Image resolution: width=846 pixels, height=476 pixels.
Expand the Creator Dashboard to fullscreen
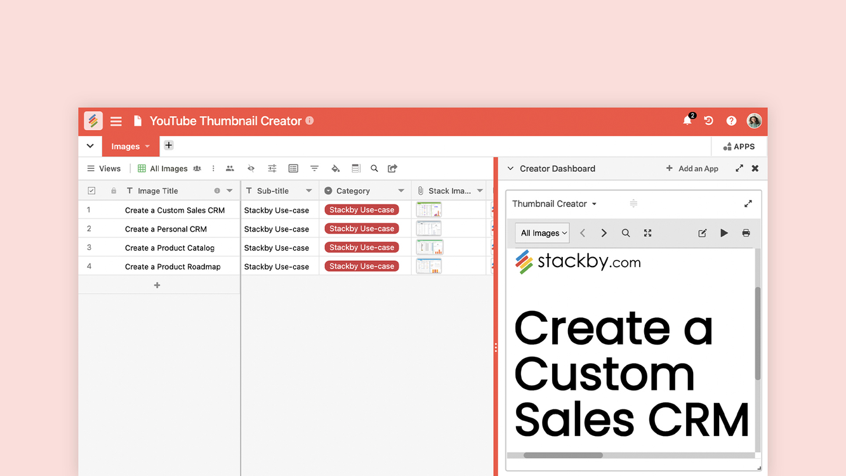[739, 169]
